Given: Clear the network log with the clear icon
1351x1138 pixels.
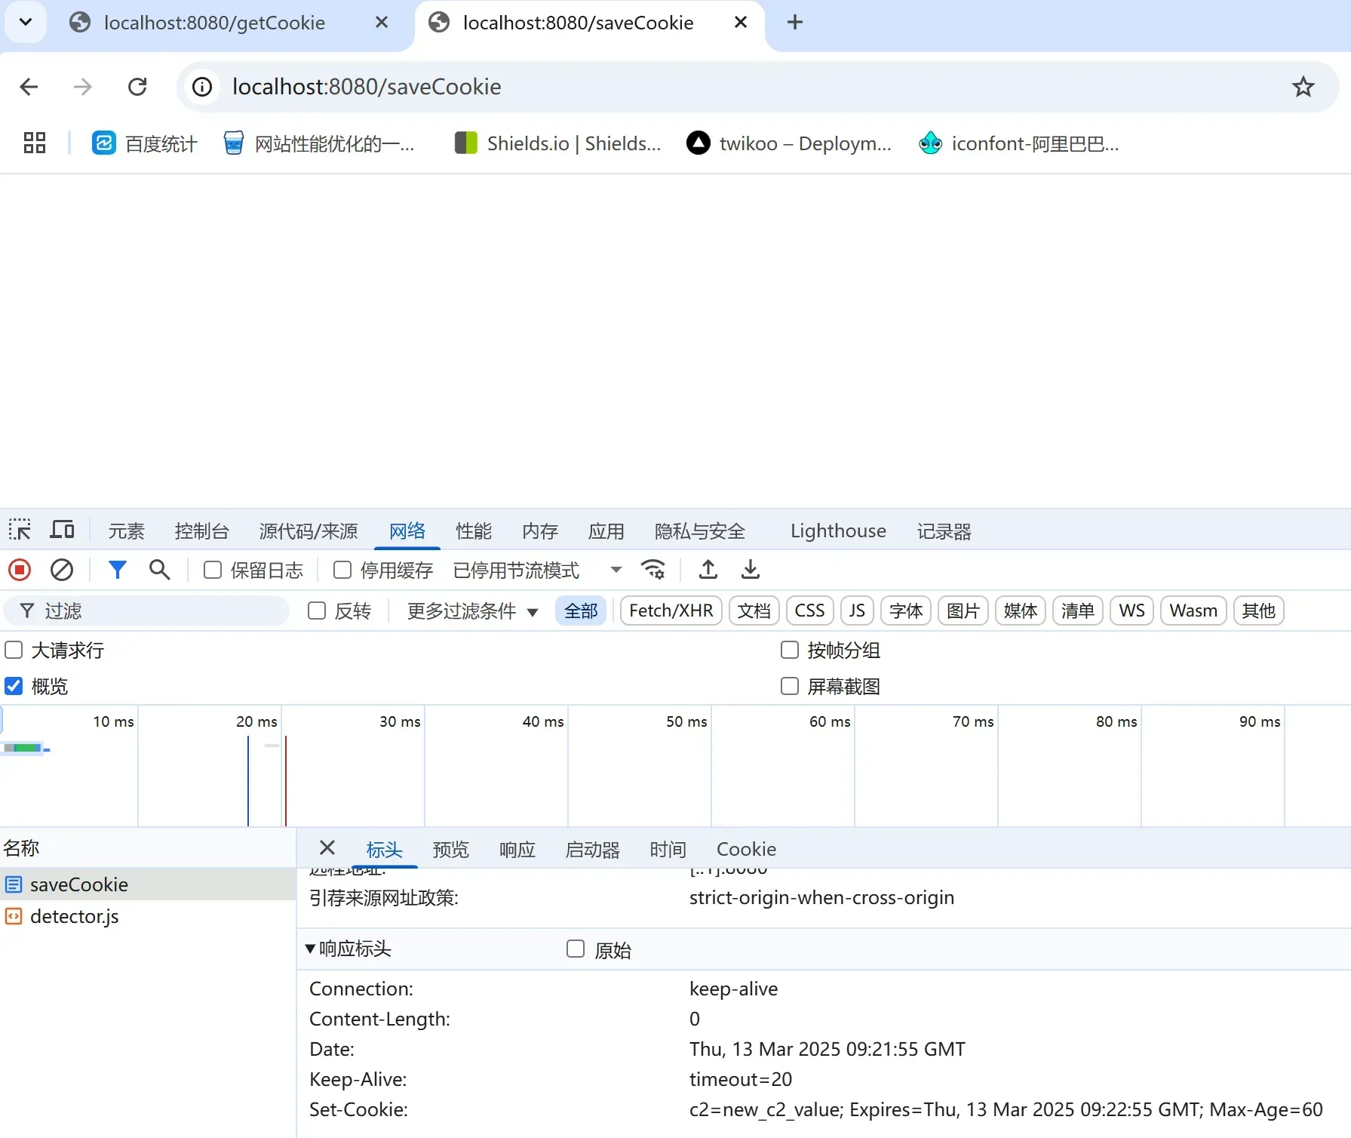Looking at the screenshot, I should point(62,570).
